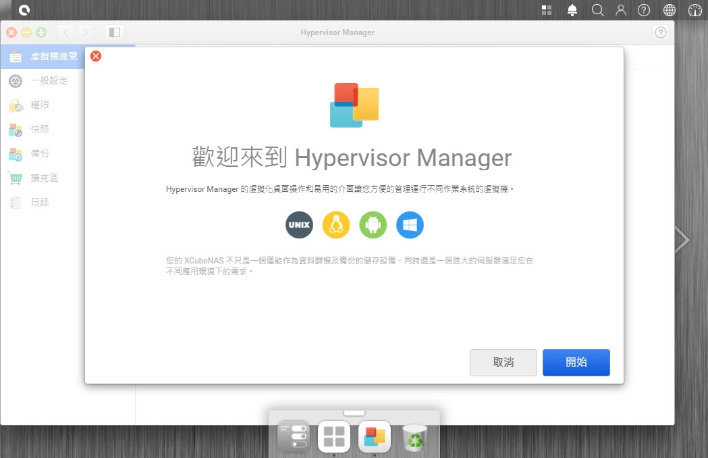Viewport: 708px width, 458px height.
Task: Click the restore icon beside 備份
Action: click(16, 154)
